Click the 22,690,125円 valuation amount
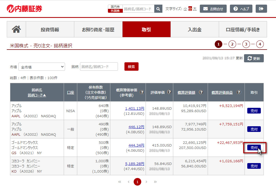The height and width of the screenshot is (188, 276). click(194, 142)
